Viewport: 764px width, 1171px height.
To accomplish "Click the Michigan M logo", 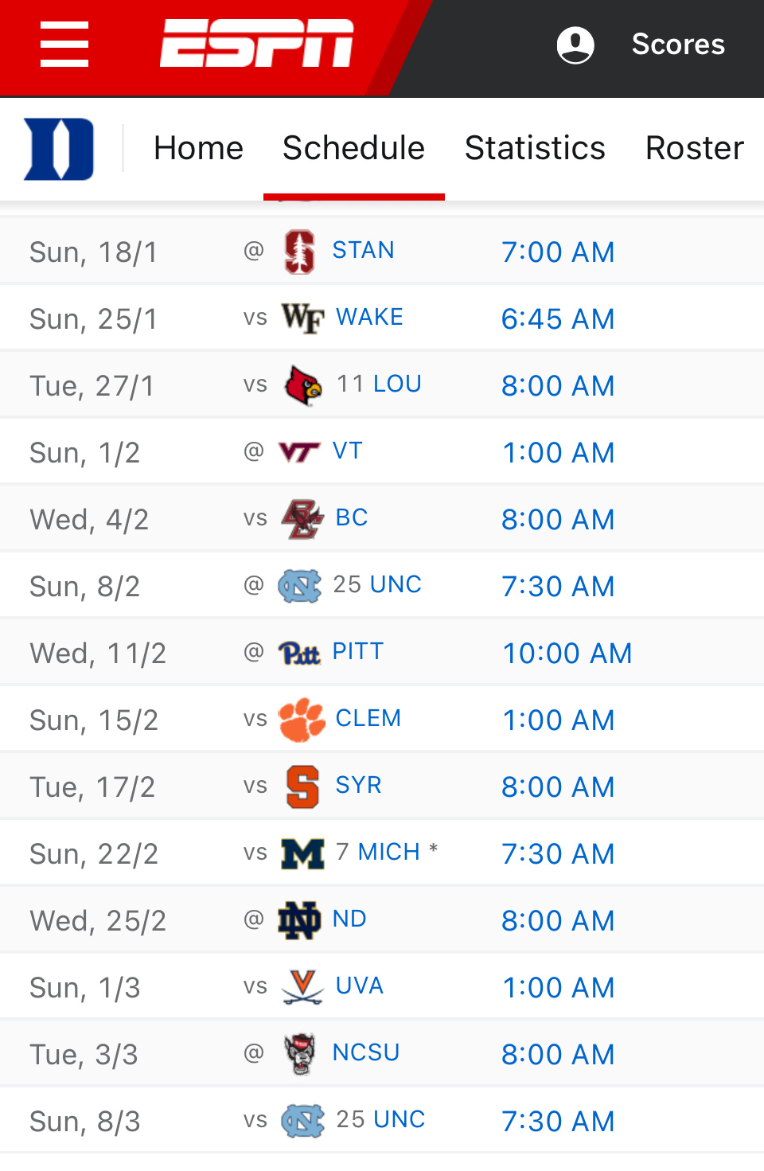I will [302, 853].
